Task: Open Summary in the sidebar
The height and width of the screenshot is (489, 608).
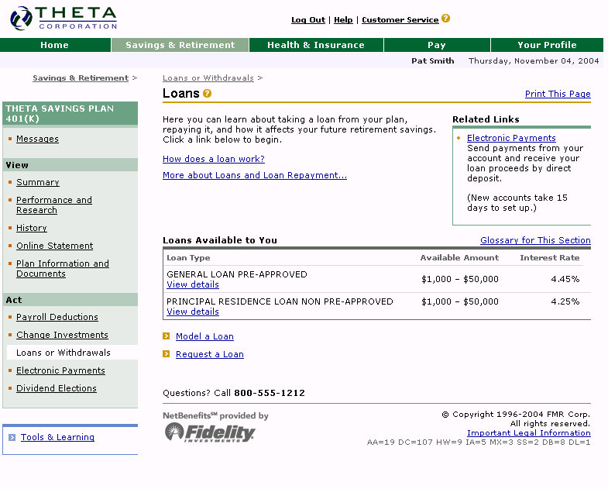Action: point(38,182)
